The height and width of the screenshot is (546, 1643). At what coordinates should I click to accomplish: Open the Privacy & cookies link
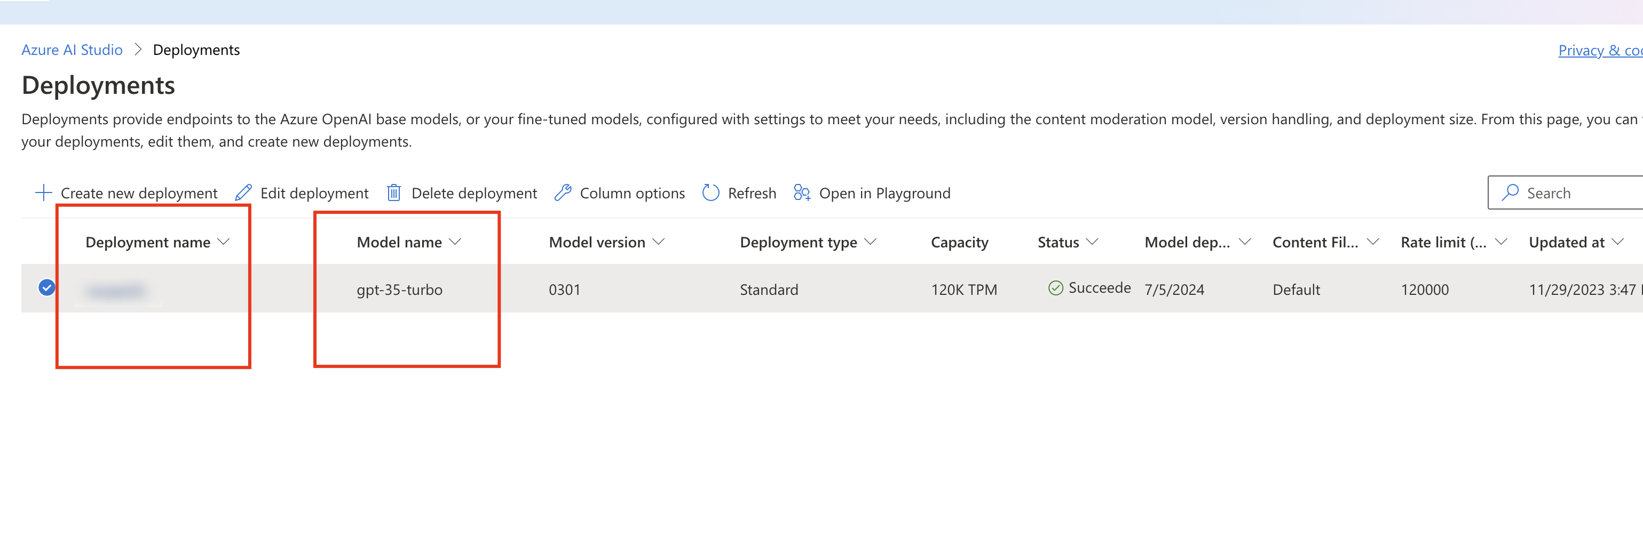[x=1600, y=50]
